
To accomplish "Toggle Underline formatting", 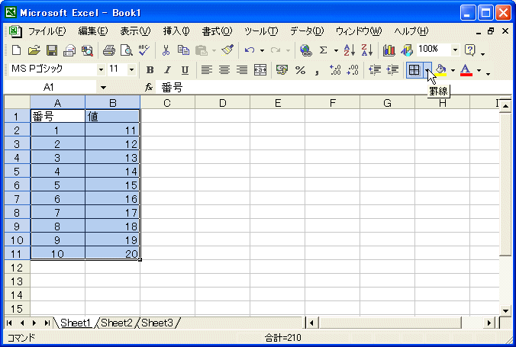I will 184,70.
